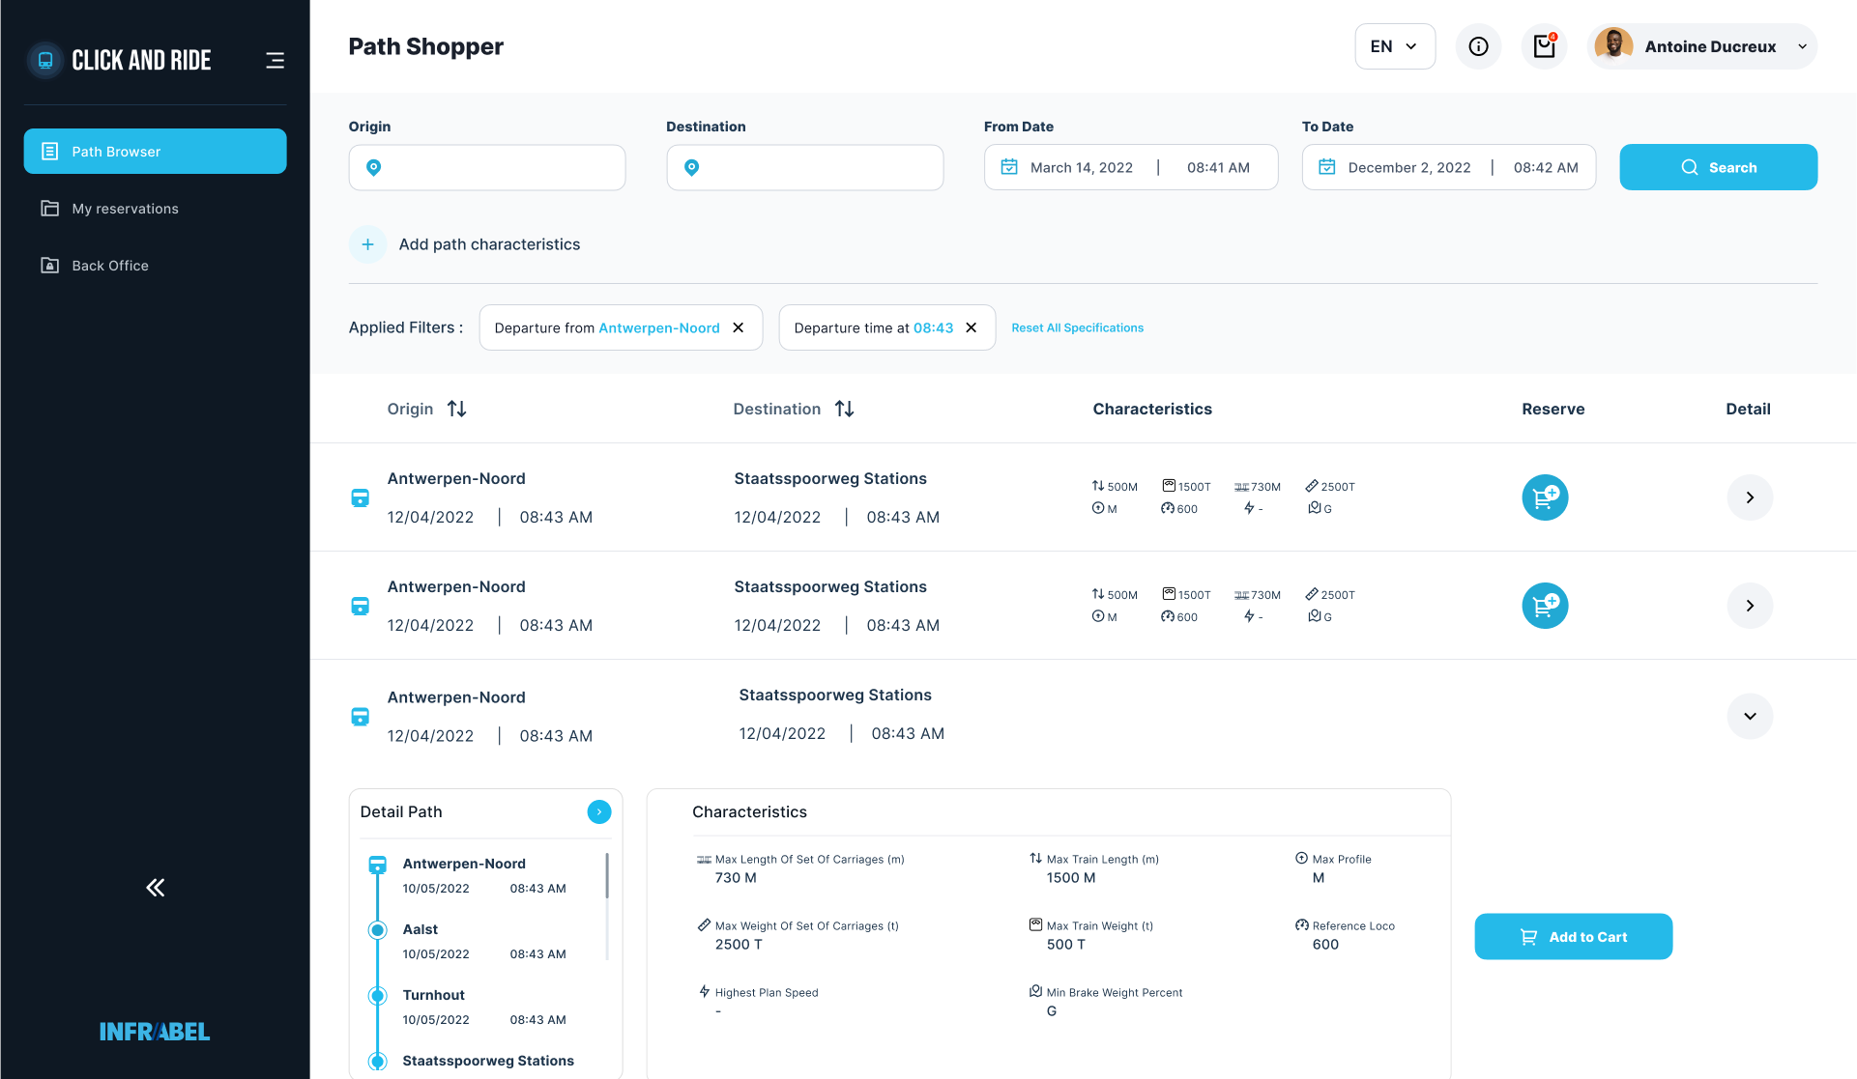This screenshot has width=1857, height=1079.
Task: Open the shopping cart notification icon
Action: [1544, 46]
